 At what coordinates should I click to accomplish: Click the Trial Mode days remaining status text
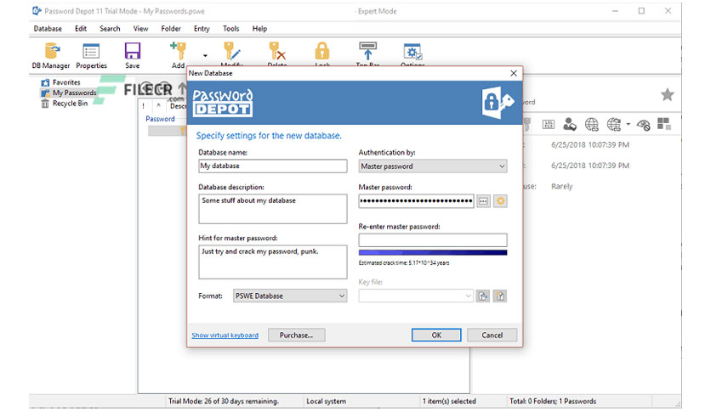click(x=224, y=401)
